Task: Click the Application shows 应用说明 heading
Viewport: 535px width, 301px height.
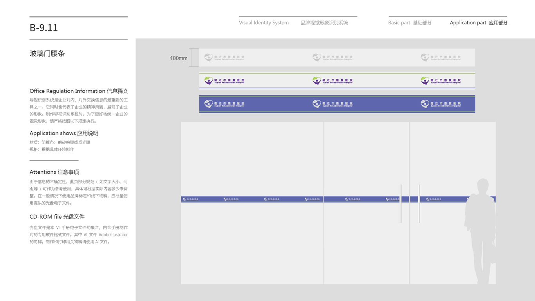Action: [64, 133]
